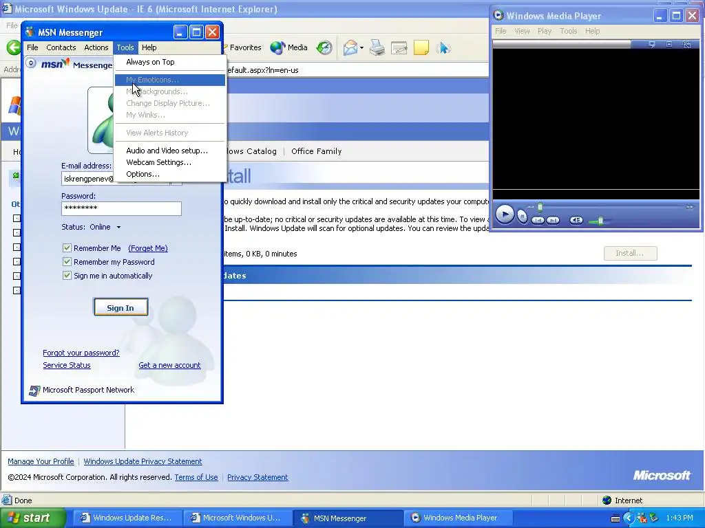Click the volume slider in Media Player
Image resolution: width=705 pixels, height=528 pixels.
click(x=600, y=221)
